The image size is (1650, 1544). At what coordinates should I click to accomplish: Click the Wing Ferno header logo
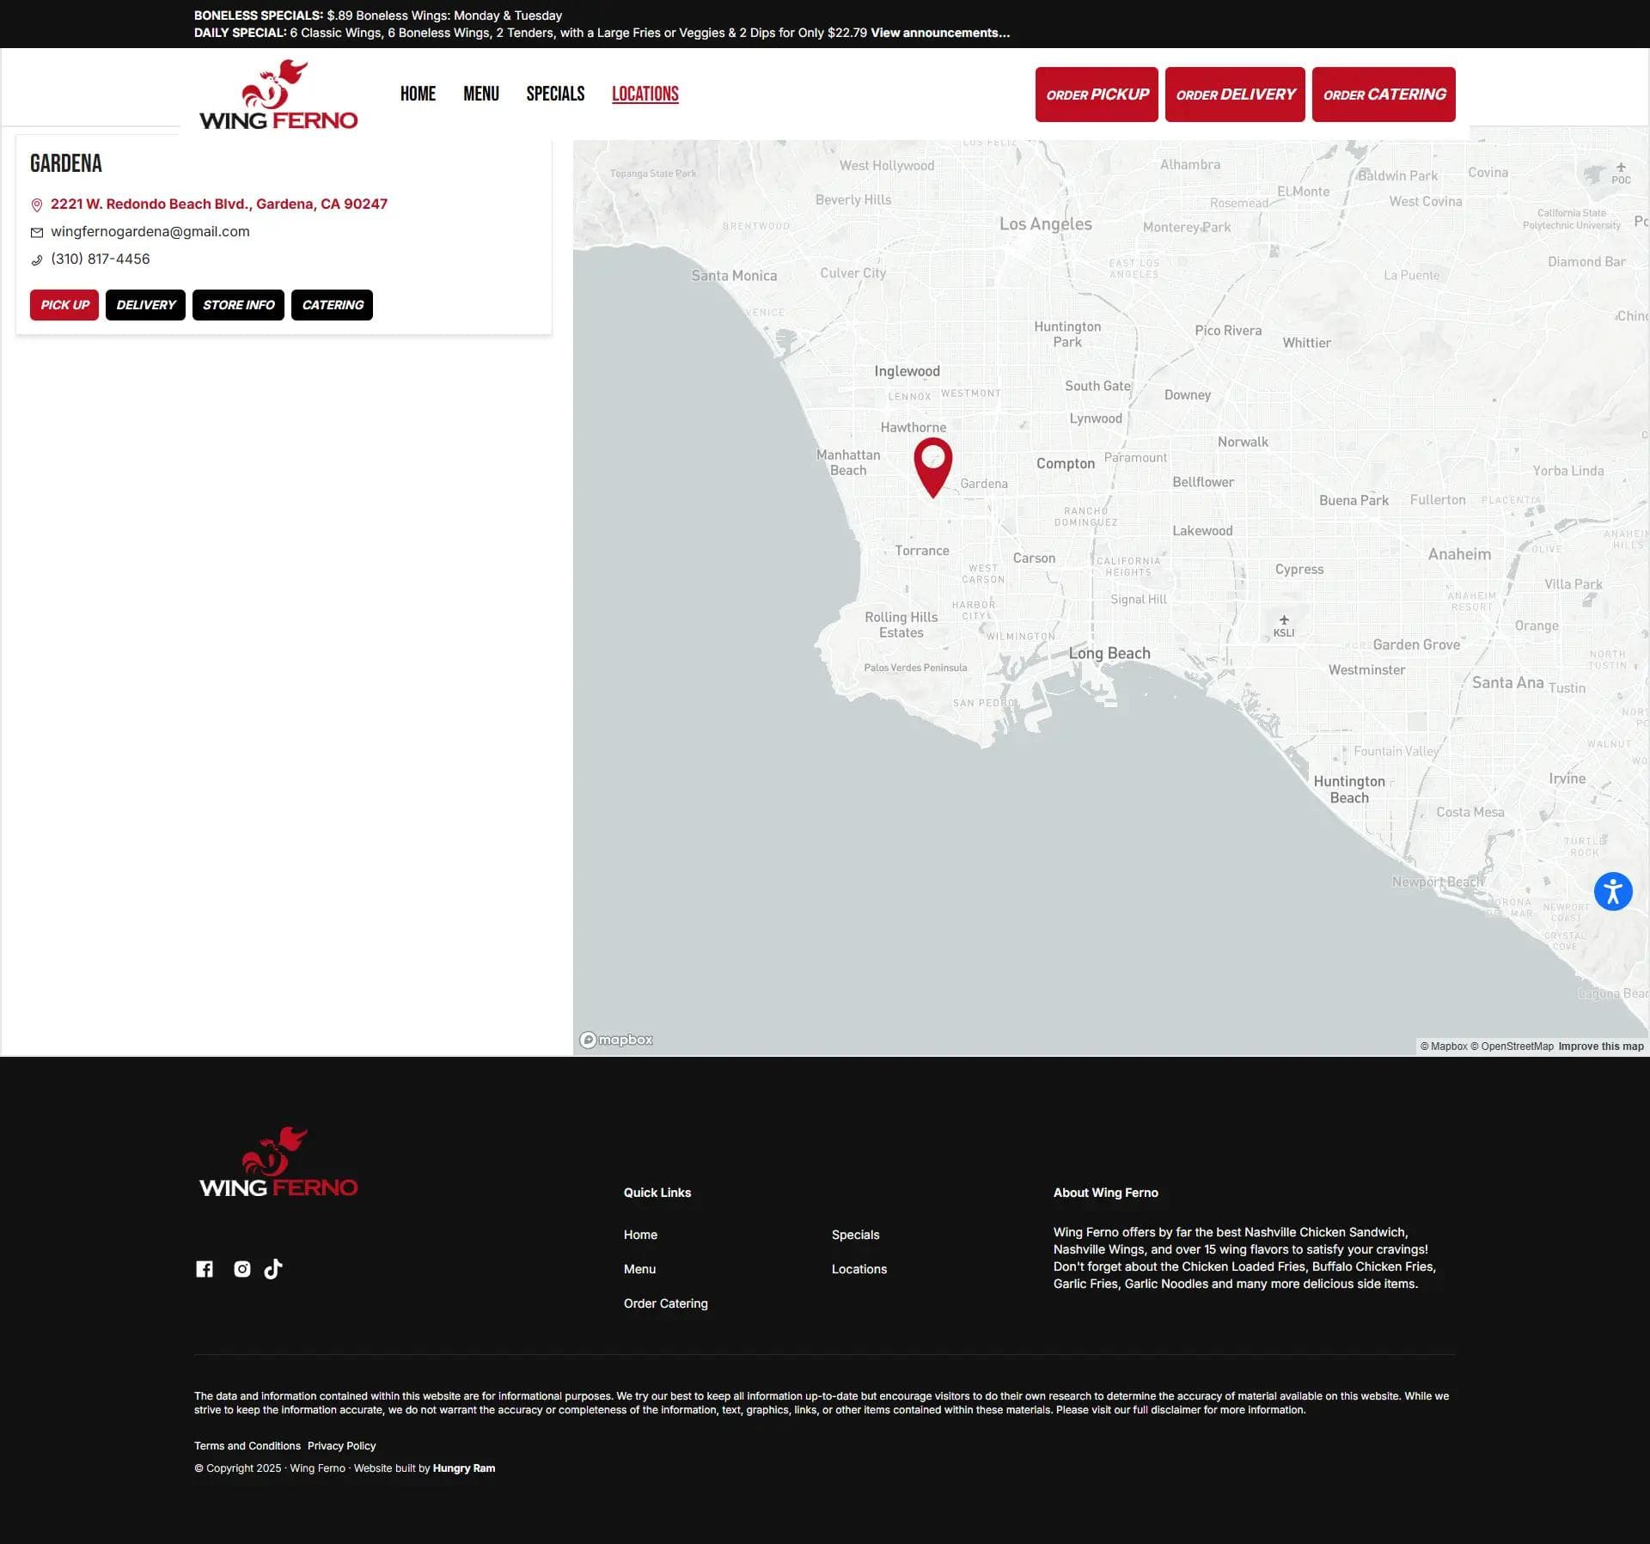[278, 95]
